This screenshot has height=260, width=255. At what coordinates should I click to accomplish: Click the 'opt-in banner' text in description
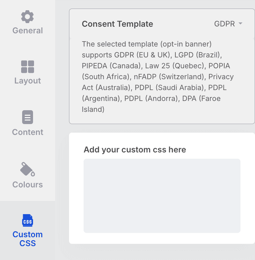click(186, 44)
